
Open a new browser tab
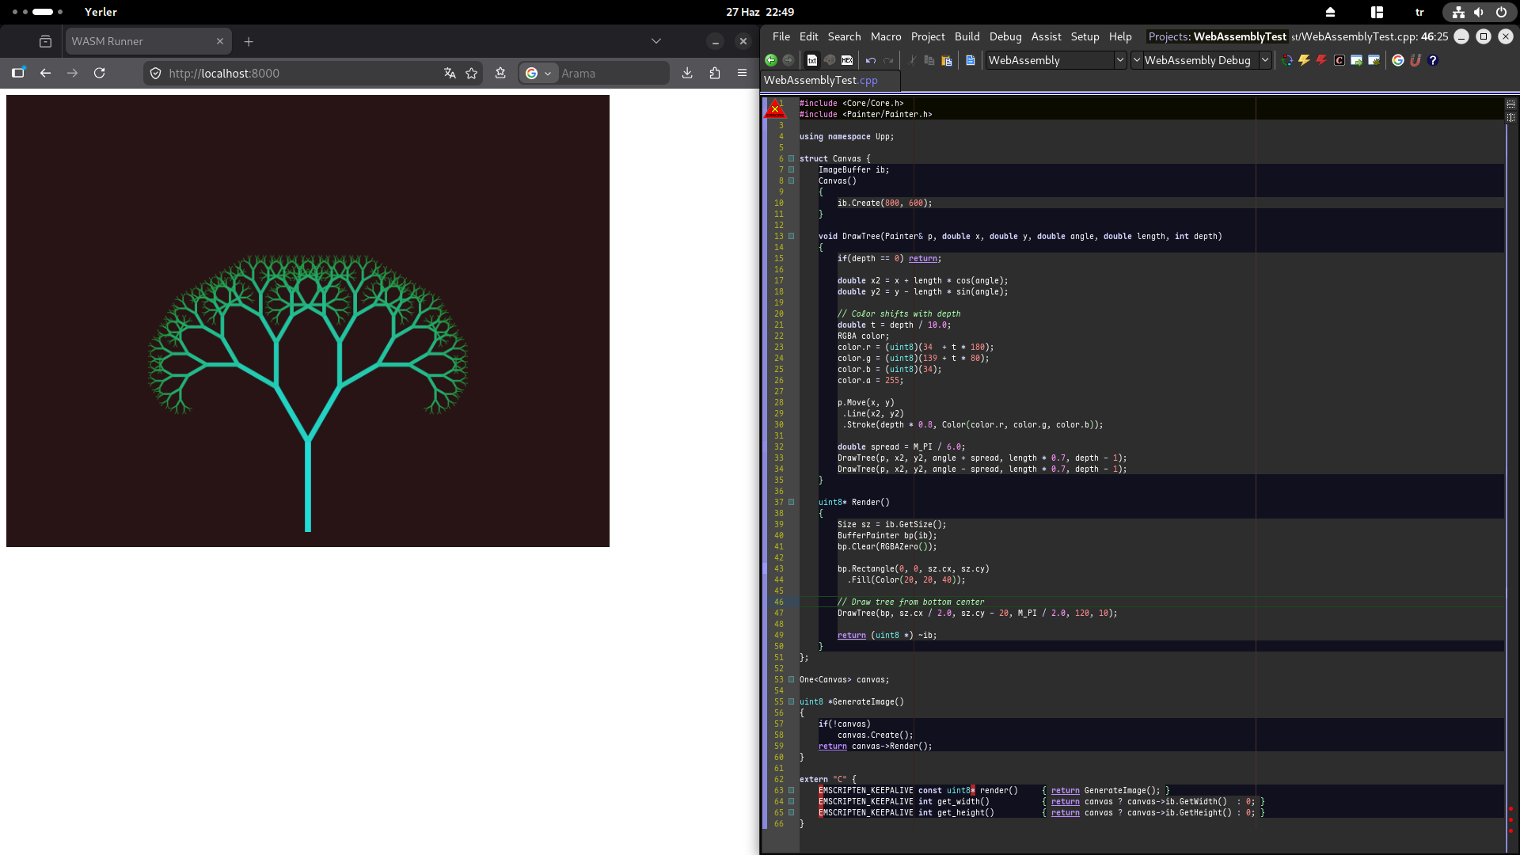(x=249, y=41)
